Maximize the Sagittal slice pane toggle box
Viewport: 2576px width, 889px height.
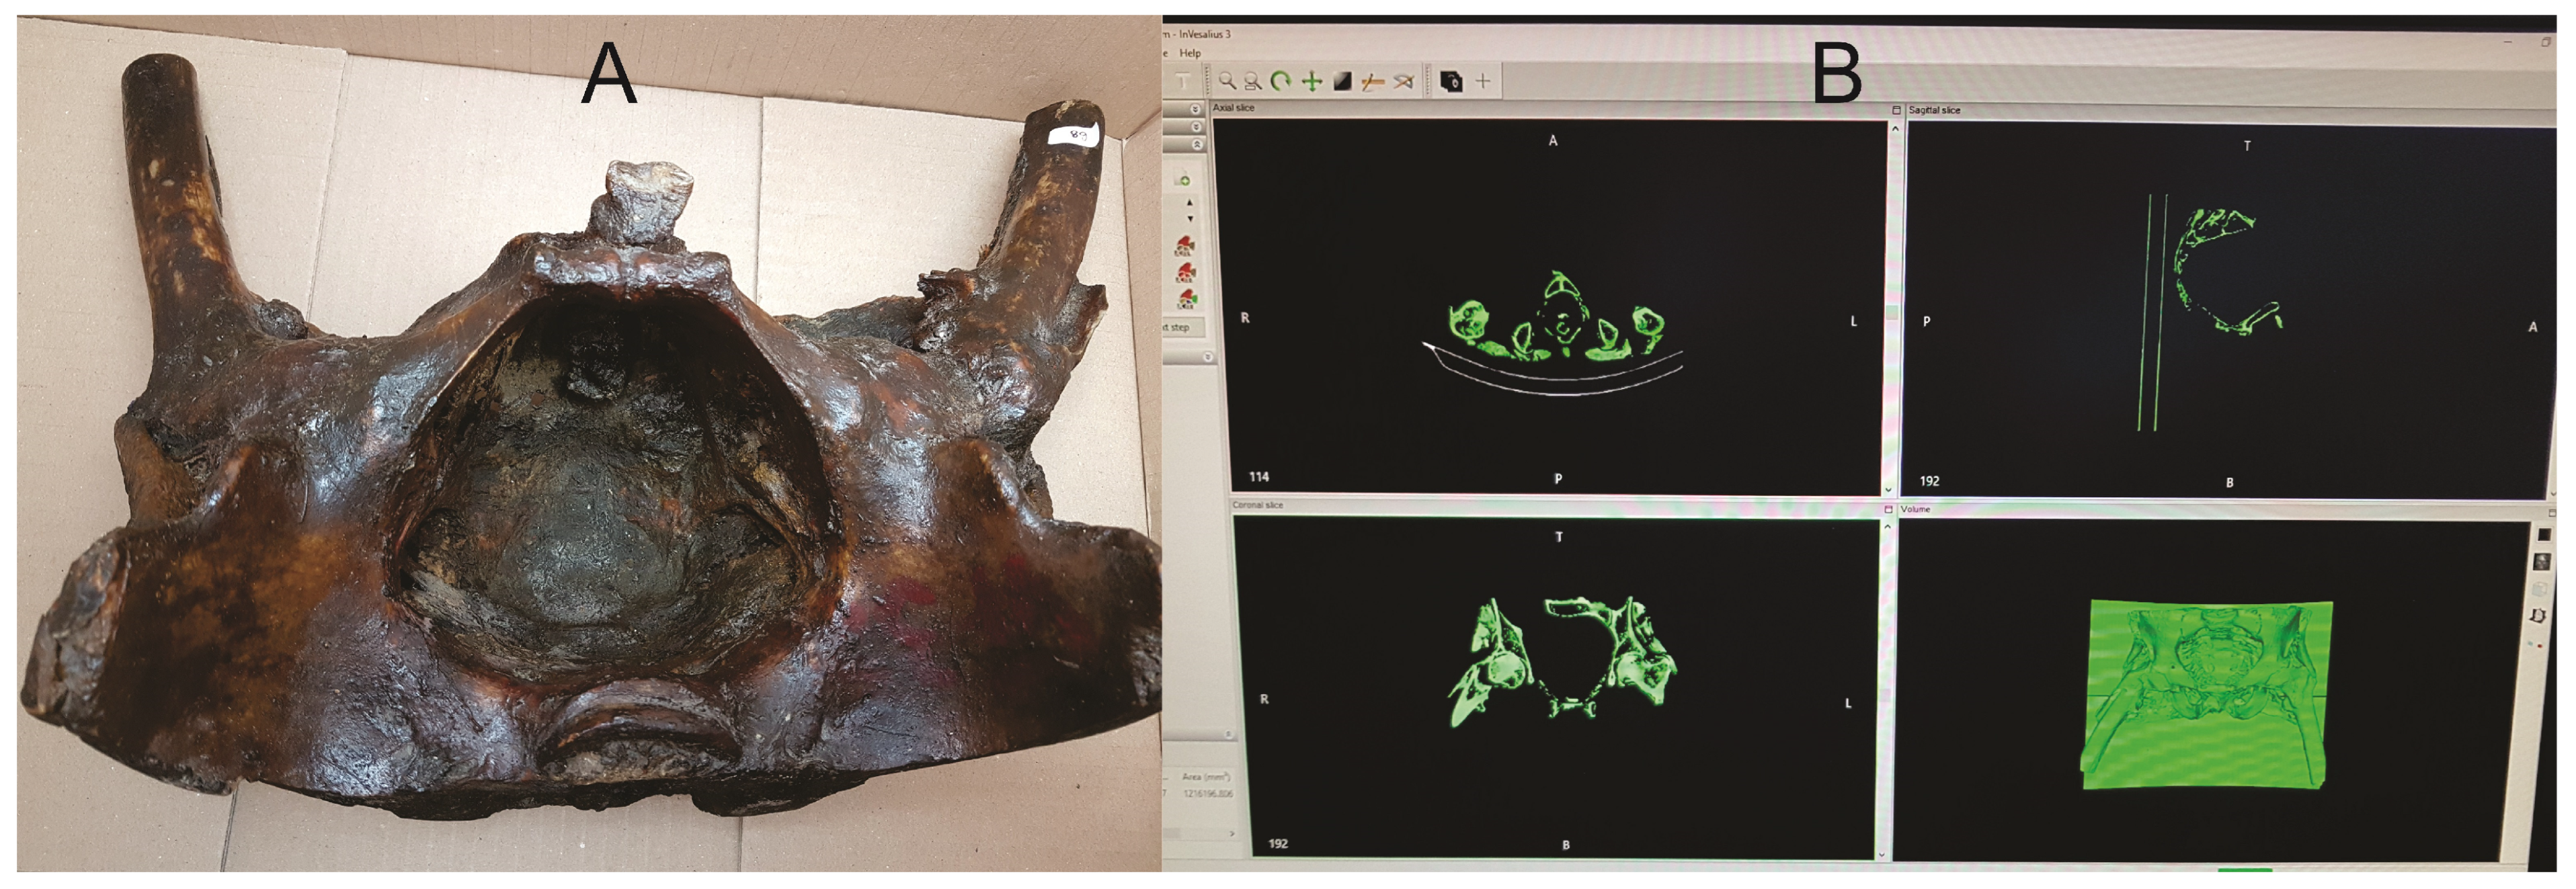click(1897, 110)
